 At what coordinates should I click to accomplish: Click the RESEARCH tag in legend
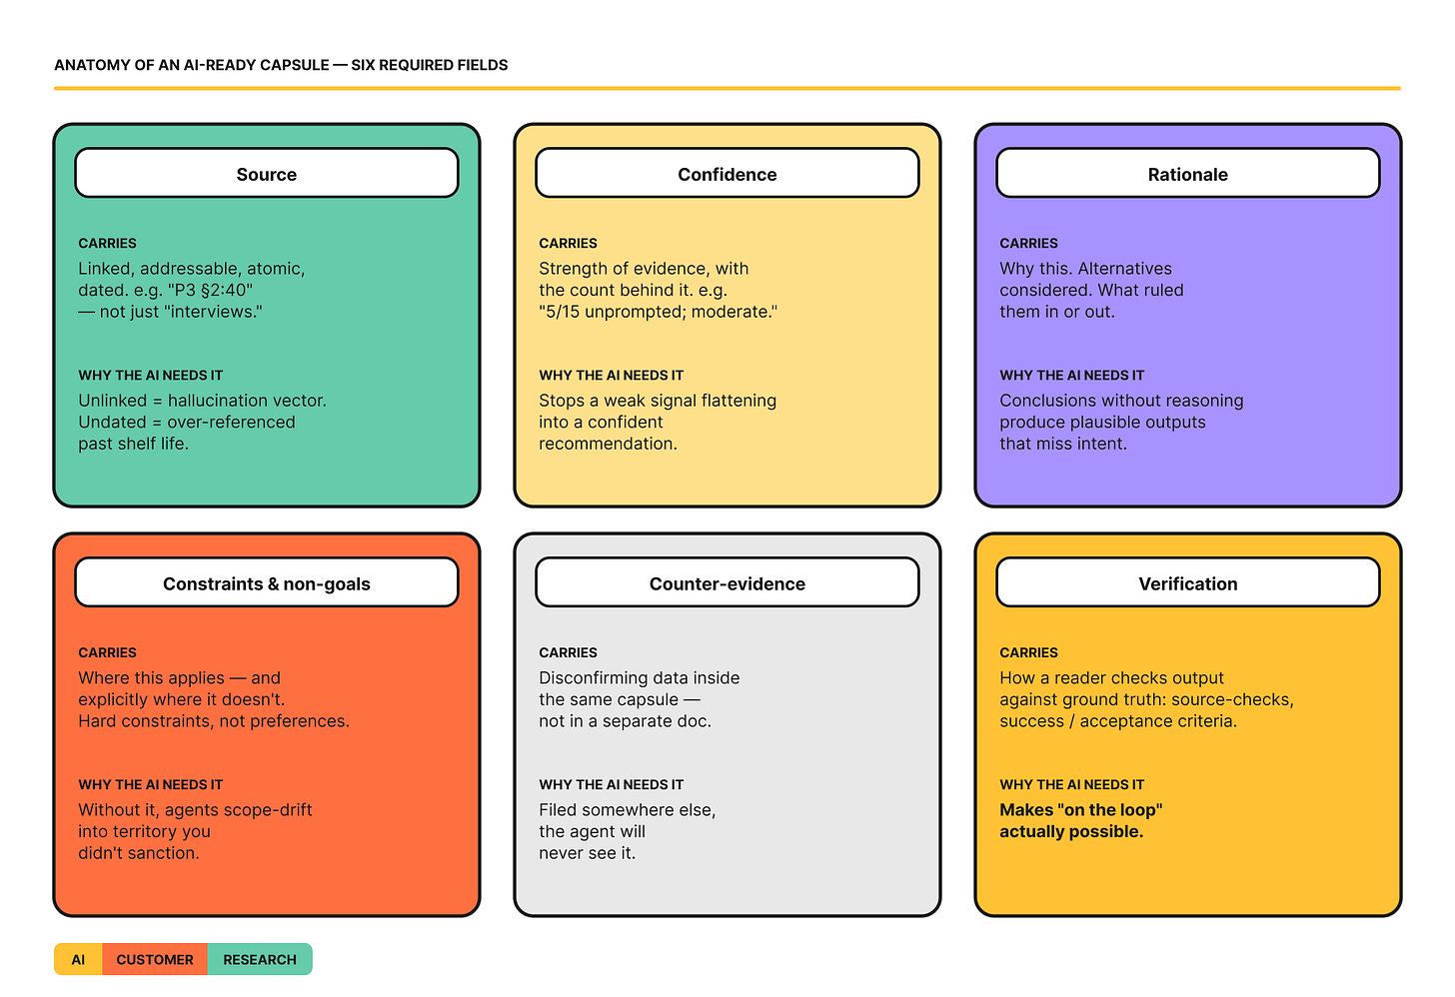tap(260, 959)
